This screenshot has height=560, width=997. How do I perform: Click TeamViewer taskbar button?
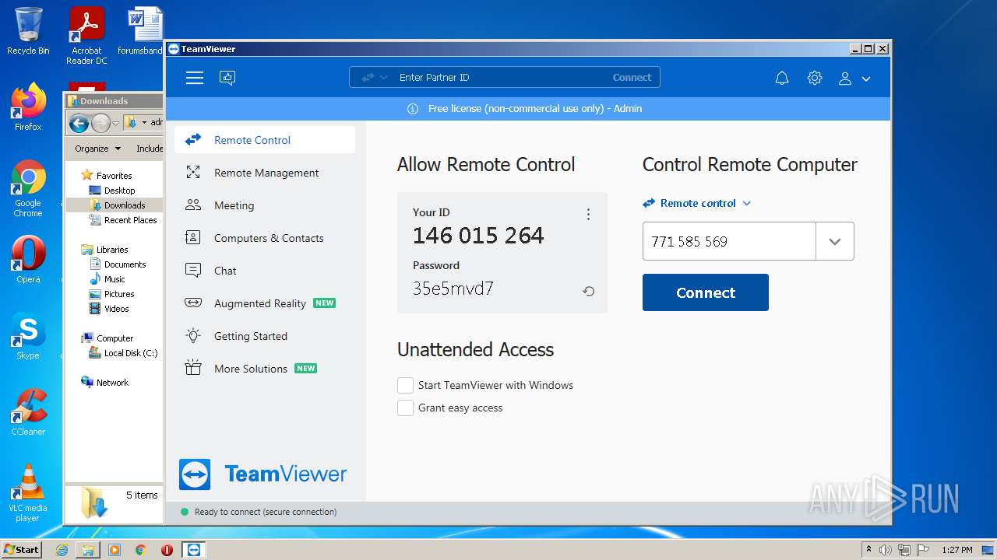tap(193, 550)
